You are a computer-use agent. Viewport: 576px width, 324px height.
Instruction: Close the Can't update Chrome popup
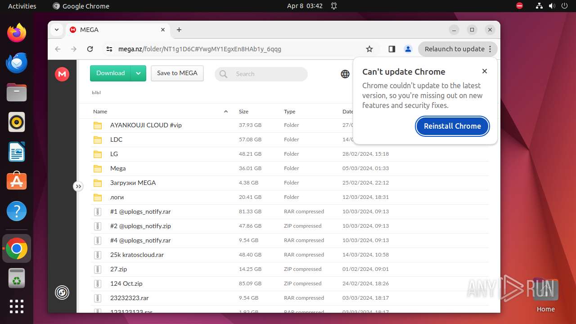[484, 71]
